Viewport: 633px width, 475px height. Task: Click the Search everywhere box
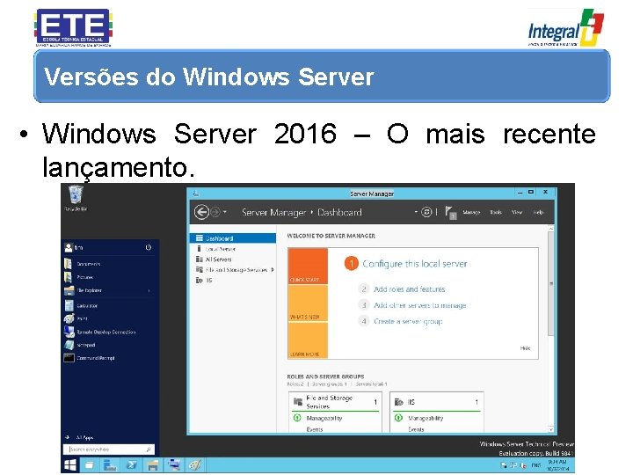tap(109, 449)
